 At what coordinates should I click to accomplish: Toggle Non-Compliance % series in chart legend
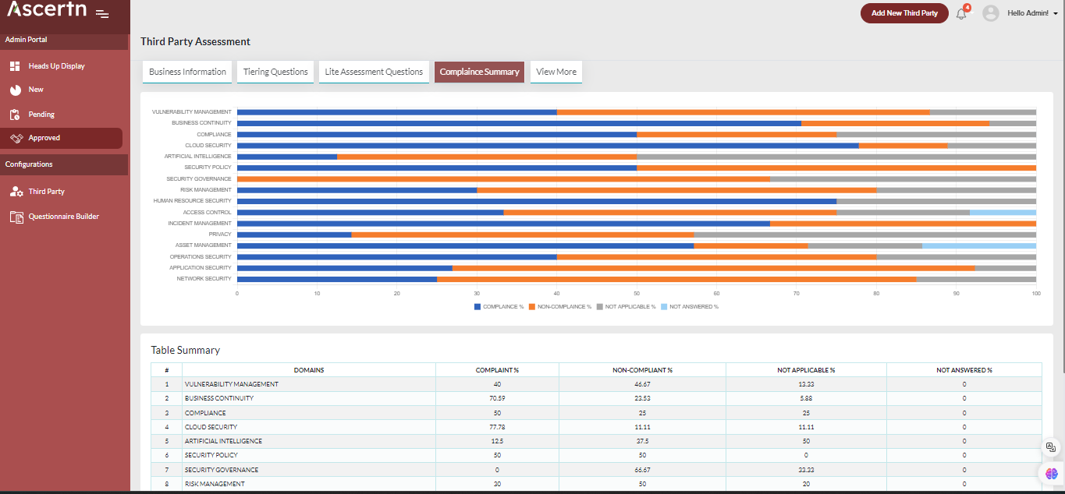point(559,307)
